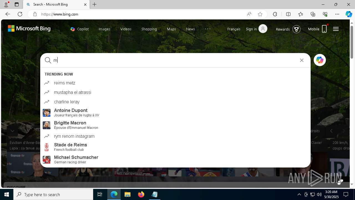Select suggestion charline leray
The height and width of the screenshot is (200, 355).
click(x=175, y=102)
